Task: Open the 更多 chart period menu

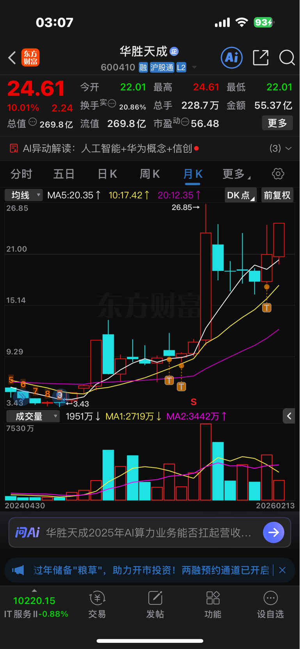Action: point(236,174)
